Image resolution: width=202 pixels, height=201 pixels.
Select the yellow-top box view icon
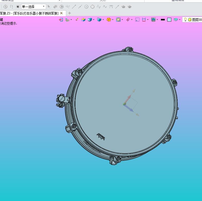pyautogui.click(x=83, y=20)
